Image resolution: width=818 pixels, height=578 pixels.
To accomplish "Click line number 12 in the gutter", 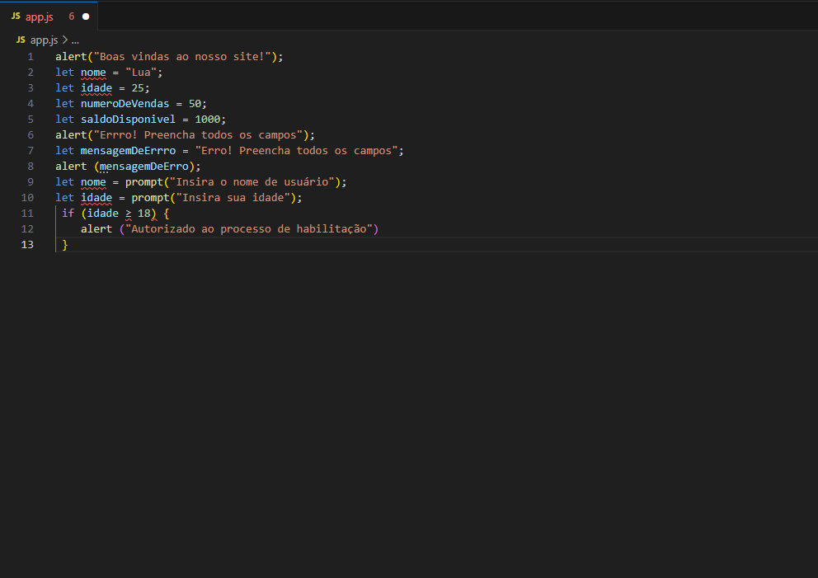I will (27, 228).
